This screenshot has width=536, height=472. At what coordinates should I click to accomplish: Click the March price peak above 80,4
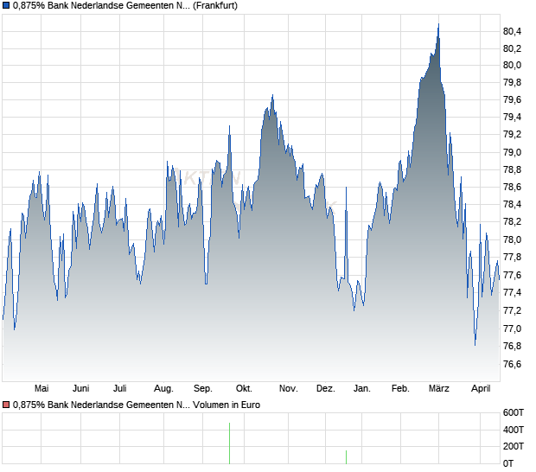coord(438,25)
